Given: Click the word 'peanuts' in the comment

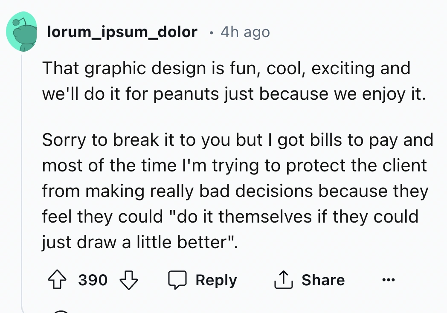Looking at the screenshot, I should click(x=186, y=94).
